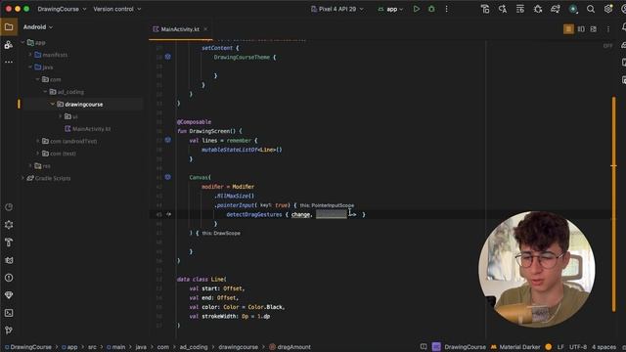Switch editor to Design view

coord(594,29)
